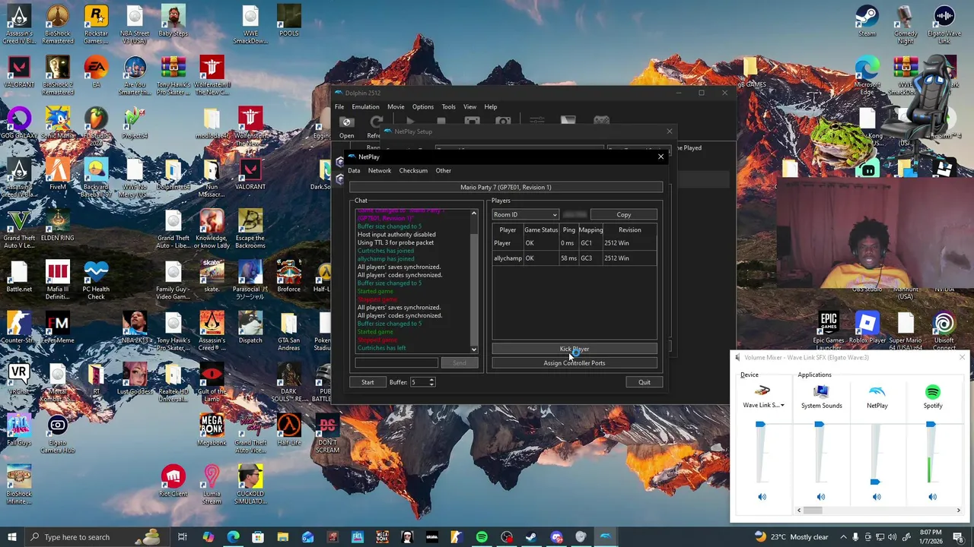Click the Mario Party 7 game title bar
974x547 pixels.
(x=505, y=187)
